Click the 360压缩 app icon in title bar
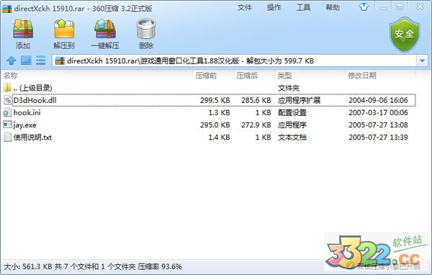Screen dimensions: 432x275 click(7, 9)
